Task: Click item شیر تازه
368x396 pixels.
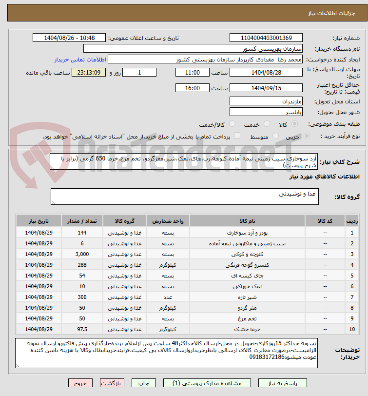Action: [247, 297]
